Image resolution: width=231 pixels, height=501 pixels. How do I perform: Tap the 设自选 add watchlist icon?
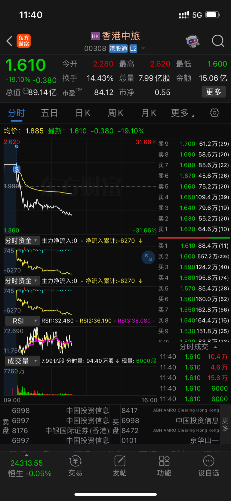209,461
